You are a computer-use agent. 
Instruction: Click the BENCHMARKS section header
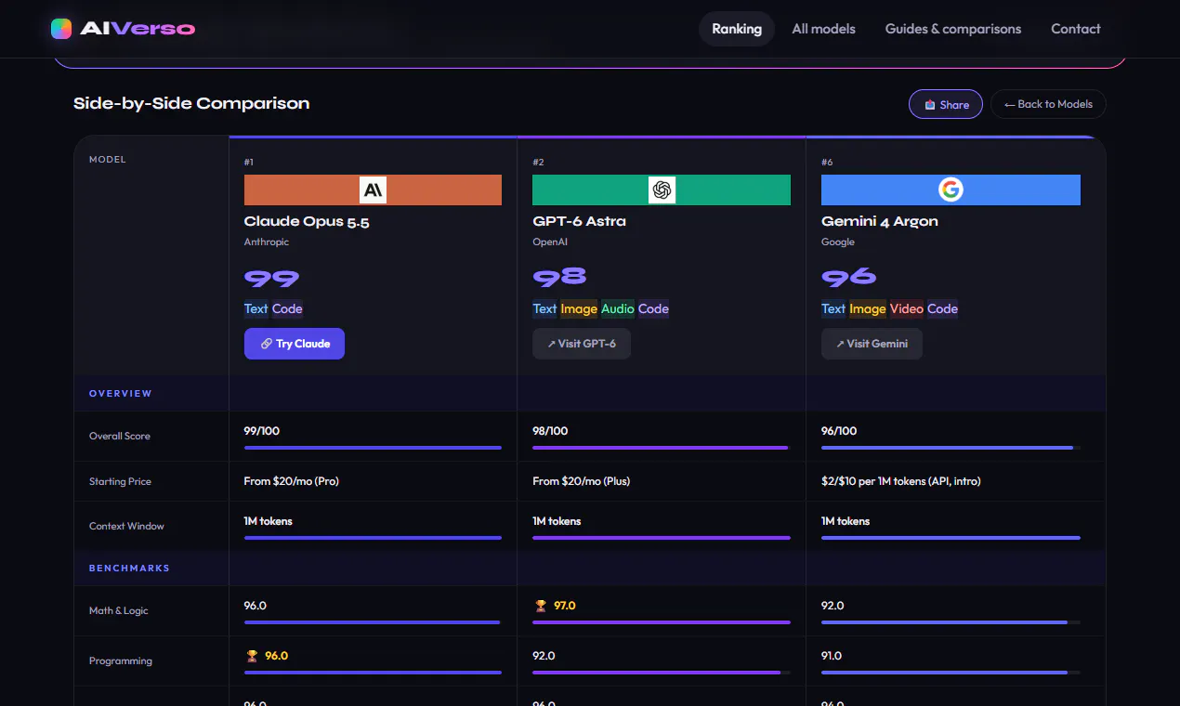tap(129, 568)
